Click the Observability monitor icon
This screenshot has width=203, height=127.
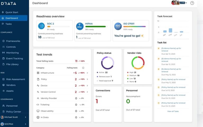pos(38,111)
